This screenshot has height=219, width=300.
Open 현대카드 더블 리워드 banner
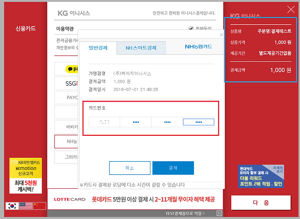[x=261, y=176]
